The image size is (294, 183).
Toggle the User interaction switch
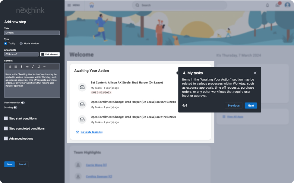point(23,103)
